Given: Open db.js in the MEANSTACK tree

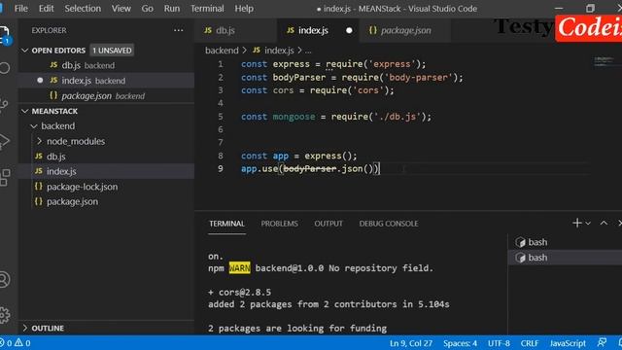Looking at the screenshot, I should pyautogui.click(x=106, y=157).
